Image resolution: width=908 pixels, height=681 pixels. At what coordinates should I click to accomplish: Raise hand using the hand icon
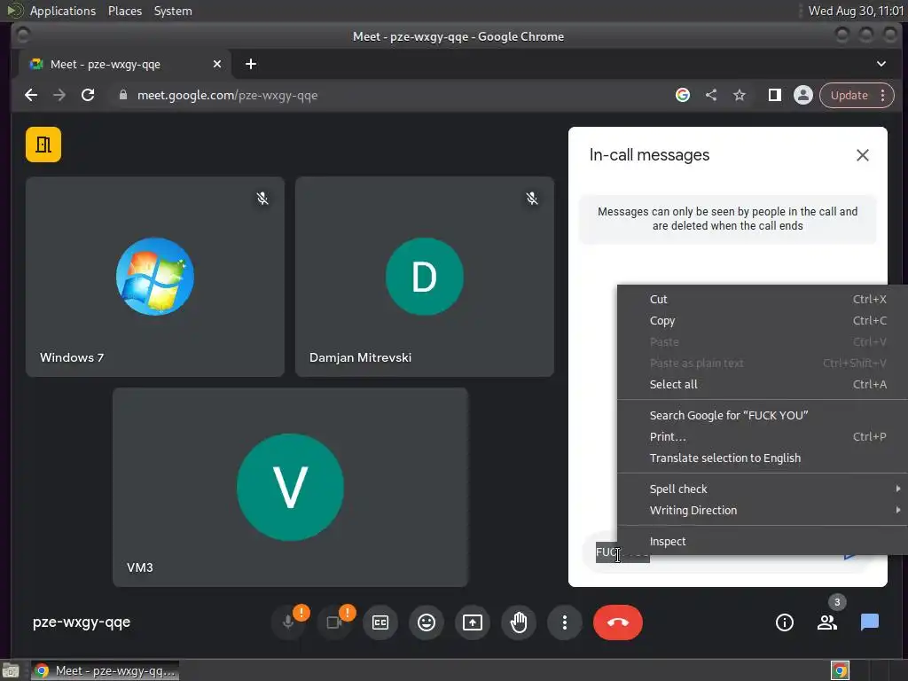519,622
